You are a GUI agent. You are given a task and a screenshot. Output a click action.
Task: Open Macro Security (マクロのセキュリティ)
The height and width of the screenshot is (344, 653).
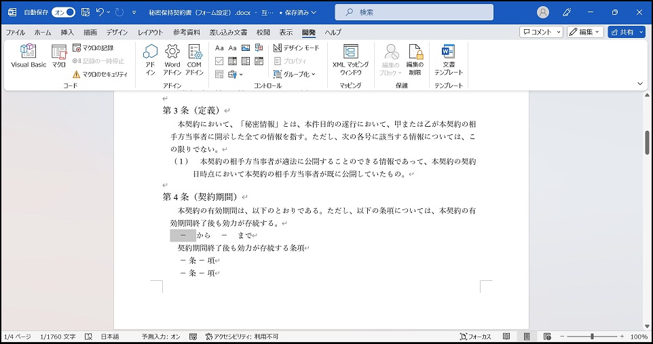100,74
